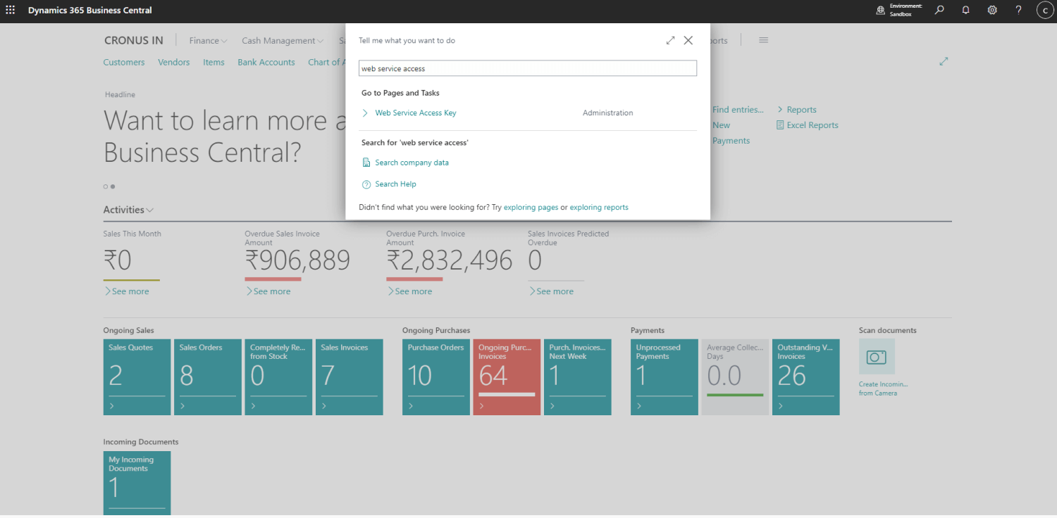Open Web Service Access Key result
The width and height of the screenshot is (1057, 518).
coord(416,113)
